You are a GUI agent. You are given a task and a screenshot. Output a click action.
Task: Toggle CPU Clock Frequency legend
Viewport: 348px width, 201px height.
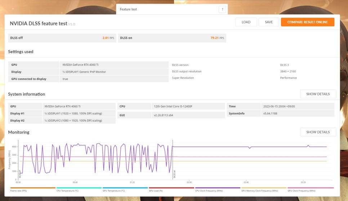[x=218, y=189]
